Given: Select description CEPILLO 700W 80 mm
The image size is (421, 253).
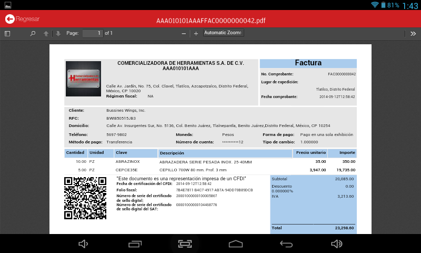Looking at the screenshot, I should (x=193, y=170).
